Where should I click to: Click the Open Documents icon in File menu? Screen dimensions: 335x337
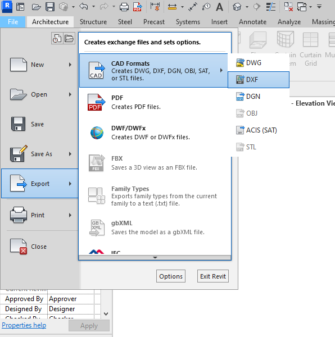(x=69, y=38)
